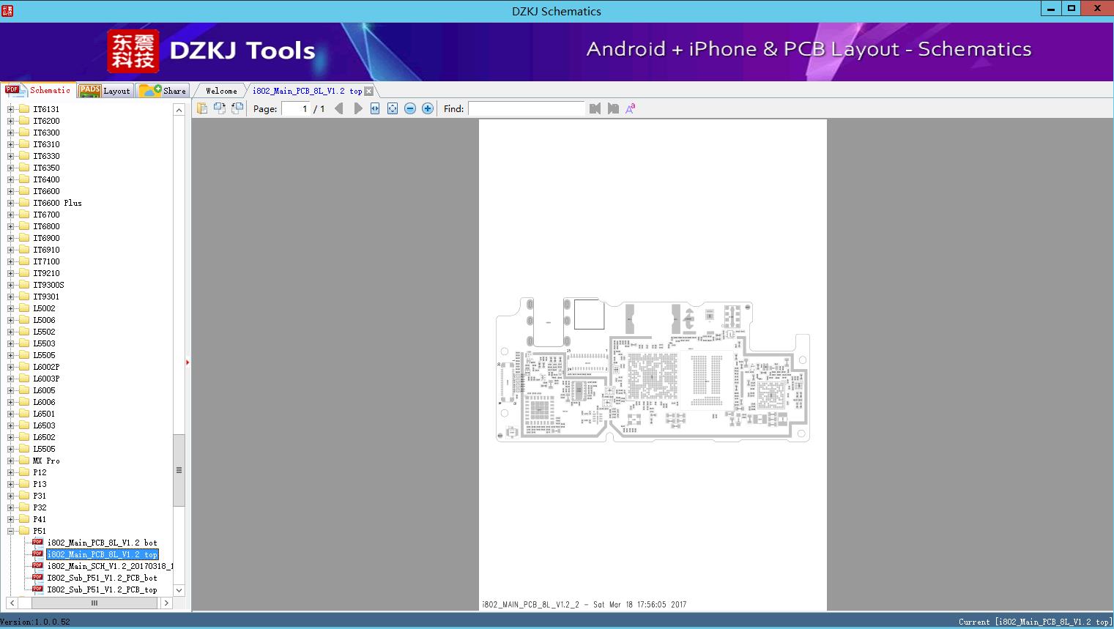Click the fit-to-page zoom icon
The image size is (1114, 629).
point(392,108)
